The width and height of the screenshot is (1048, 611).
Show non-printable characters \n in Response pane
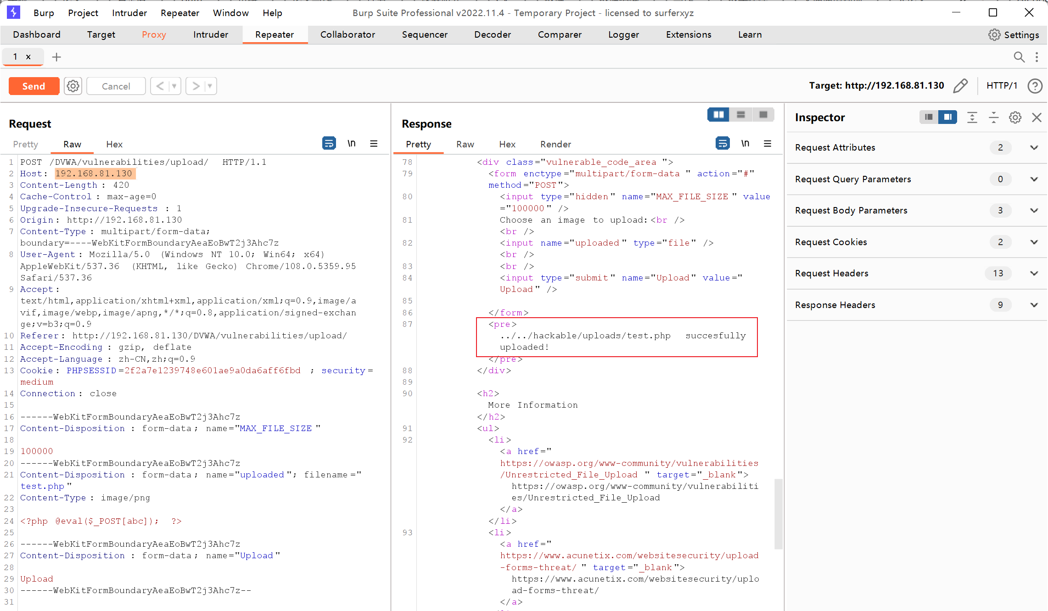745,144
